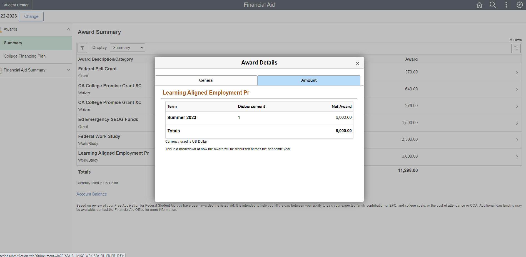Collapse the Awards sidebar section
Viewport: 526px width, 257px height.
68,29
